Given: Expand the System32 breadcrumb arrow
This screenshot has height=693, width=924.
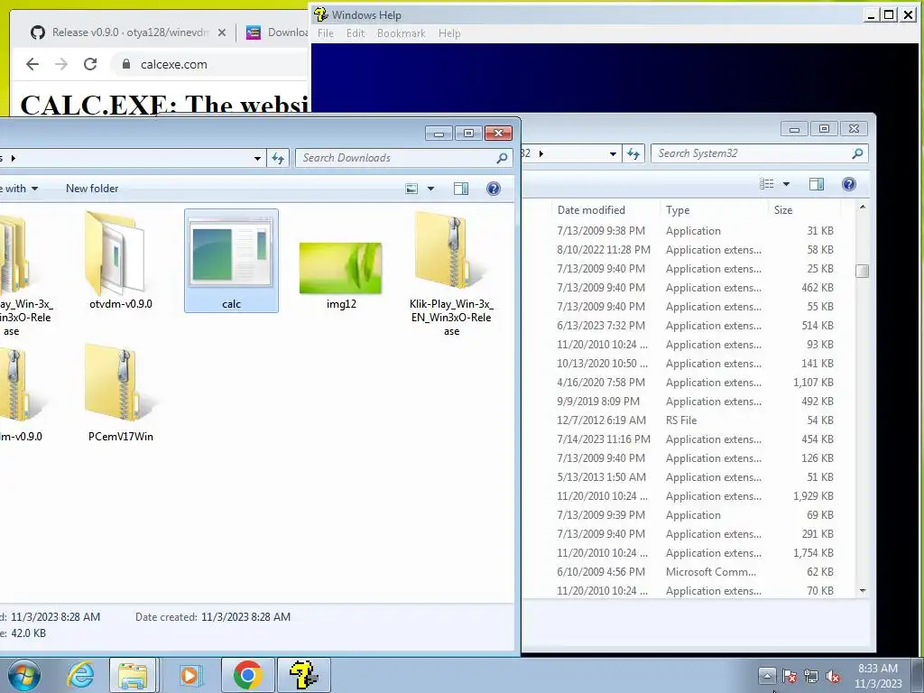Looking at the screenshot, I should (541, 153).
